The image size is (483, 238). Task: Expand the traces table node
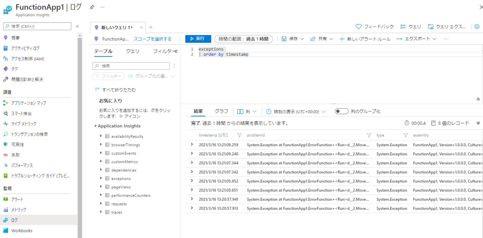coord(101,212)
